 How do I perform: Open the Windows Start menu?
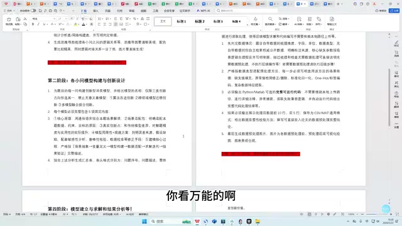point(144,221)
